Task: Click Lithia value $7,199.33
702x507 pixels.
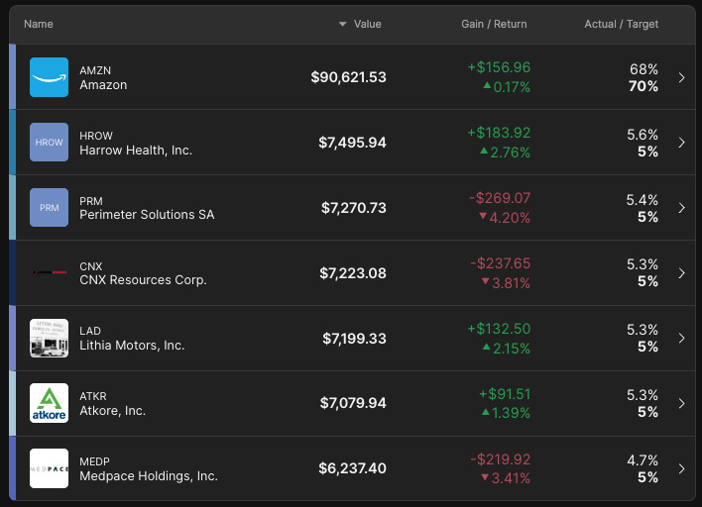Action: (354, 339)
